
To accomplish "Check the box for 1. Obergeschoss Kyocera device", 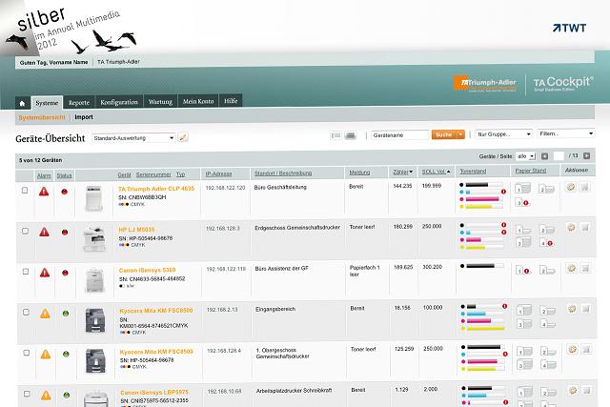I will coord(27,353).
